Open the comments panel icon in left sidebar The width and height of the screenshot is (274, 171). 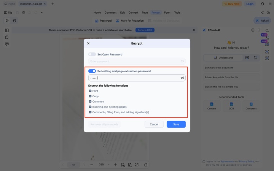[x=7, y=44]
